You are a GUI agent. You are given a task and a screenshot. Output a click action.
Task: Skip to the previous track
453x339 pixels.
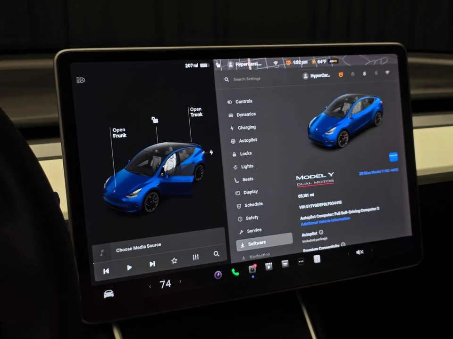coord(106,271)
